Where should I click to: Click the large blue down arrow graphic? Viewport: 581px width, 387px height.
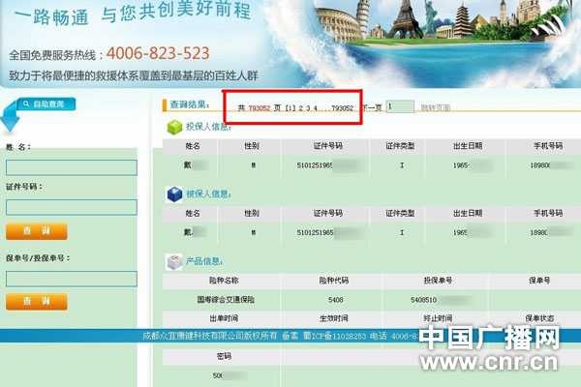click(12, 122)
